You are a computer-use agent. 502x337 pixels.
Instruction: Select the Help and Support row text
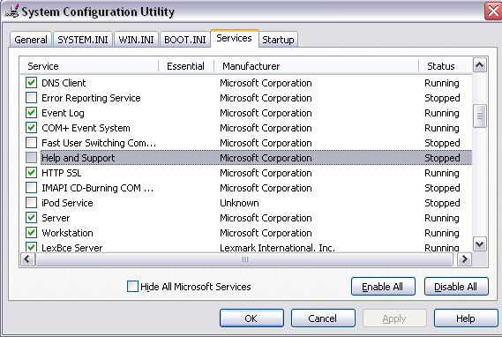(79, 158)
